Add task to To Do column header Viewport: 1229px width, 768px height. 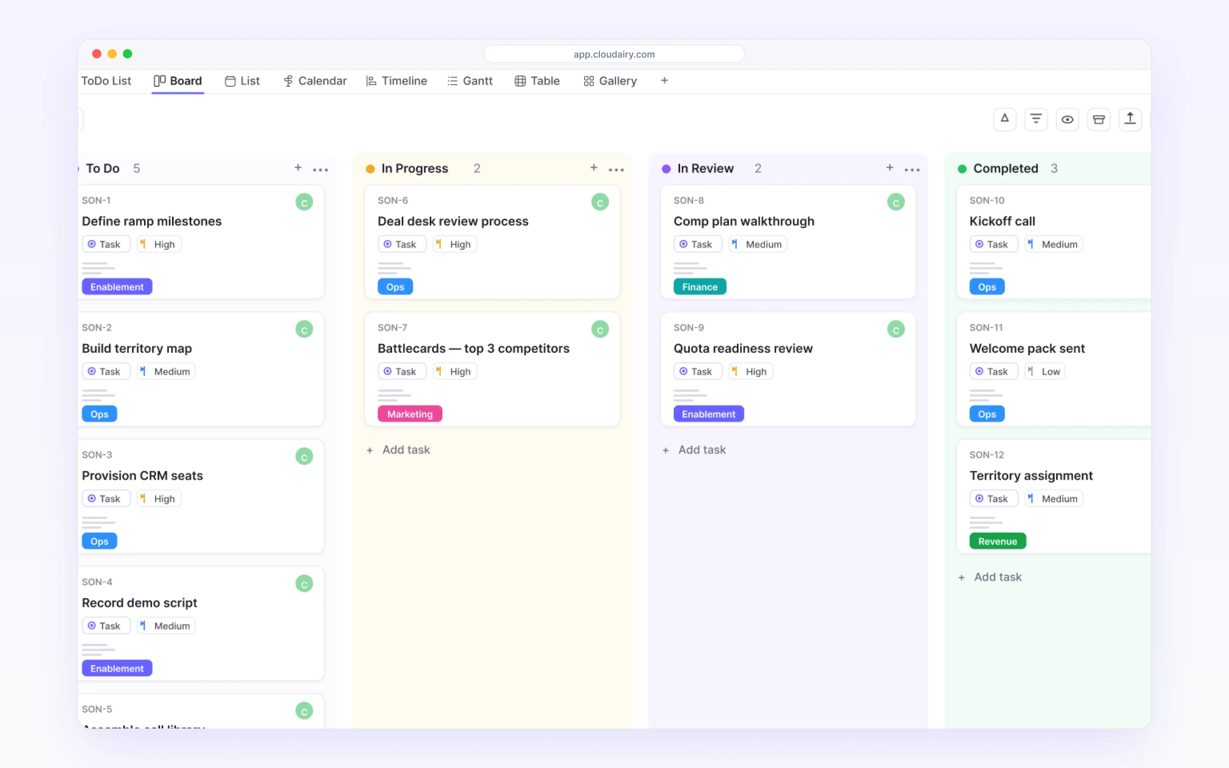[x=298, y=168]
